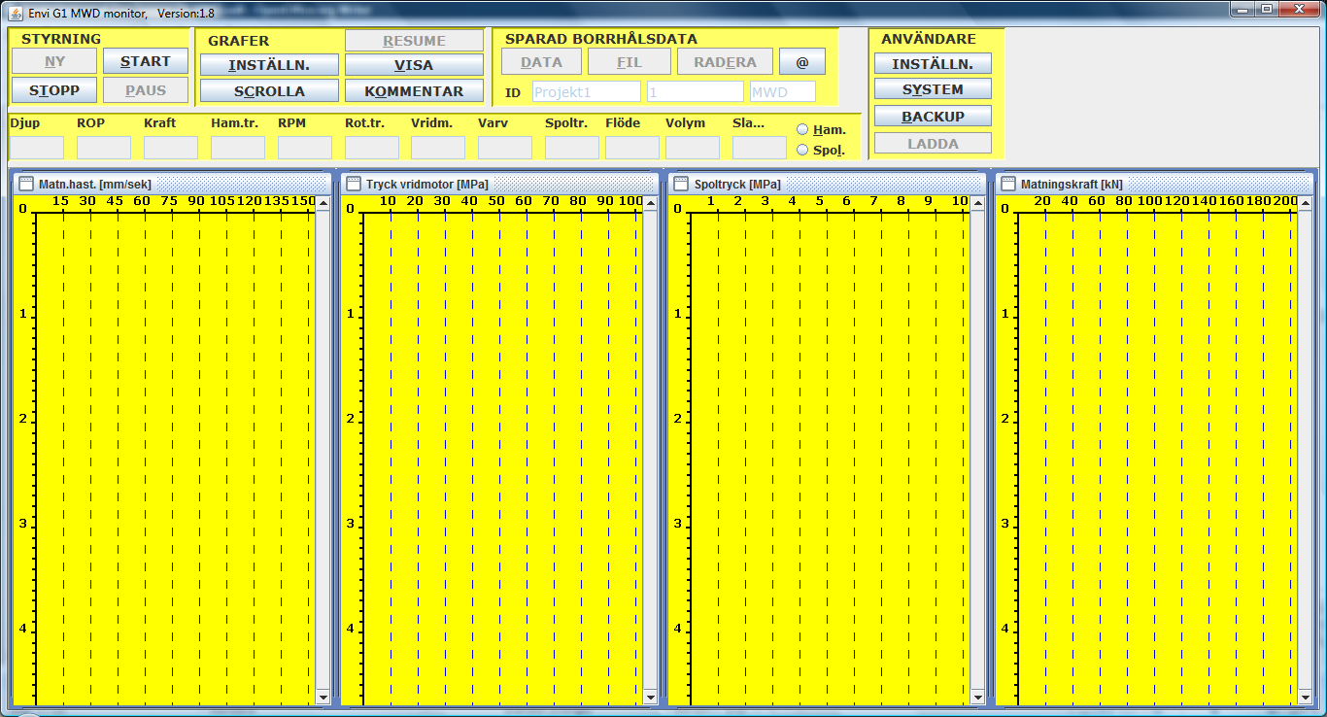Viewport: 1327px width, 717px height.
Task: Click the Tryck vridmotor [MPa] title bar
Action: (500, 184)
